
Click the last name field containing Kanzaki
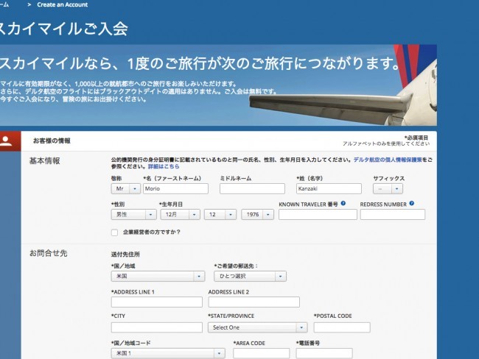(329, 189)
